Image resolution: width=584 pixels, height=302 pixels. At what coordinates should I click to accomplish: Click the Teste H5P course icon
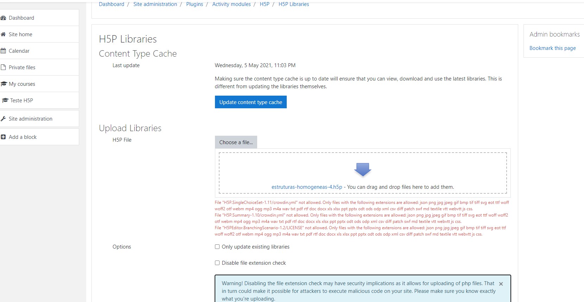[5, 101]
